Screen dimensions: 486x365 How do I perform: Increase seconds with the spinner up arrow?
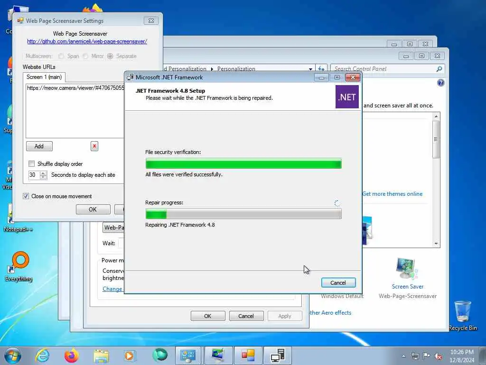[43, 173]
